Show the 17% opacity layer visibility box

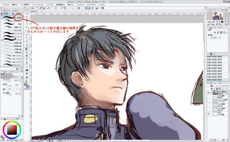[208, 101]
